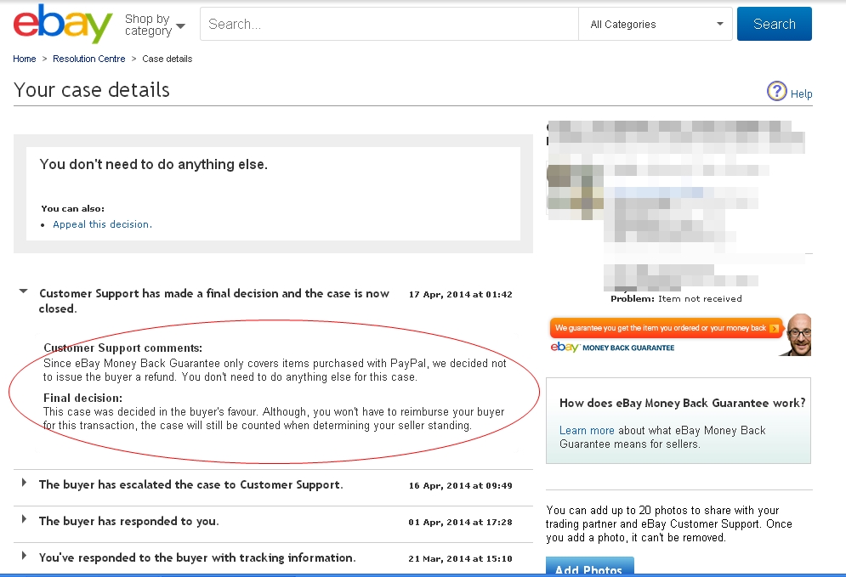Collapse the Customer Support final decision section
This screenshot has height=577, width=846.
tap(23, 291)
